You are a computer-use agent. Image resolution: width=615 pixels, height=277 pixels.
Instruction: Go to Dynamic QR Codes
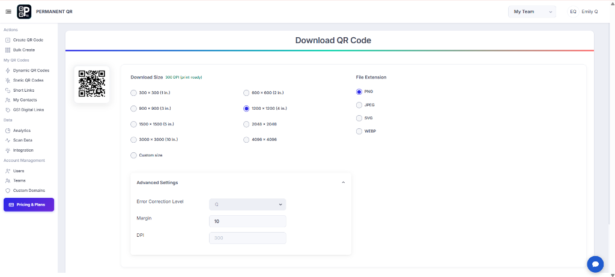(31, 71)
